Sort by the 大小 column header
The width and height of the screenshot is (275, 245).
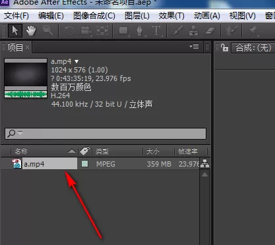[153, 151]
